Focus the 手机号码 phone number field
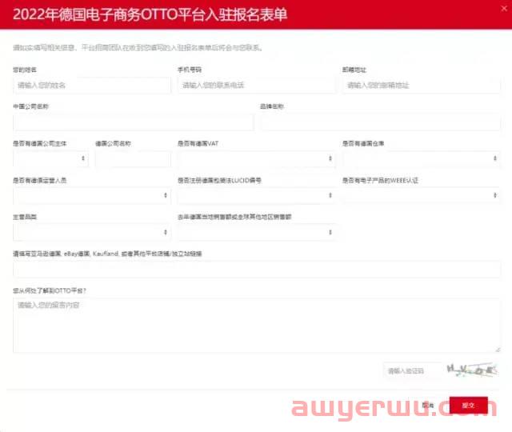Screen dimensions: 512x432 [256, 86]
